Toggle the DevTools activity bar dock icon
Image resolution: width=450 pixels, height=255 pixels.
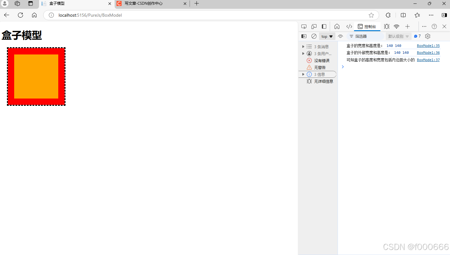click(324, 26)
